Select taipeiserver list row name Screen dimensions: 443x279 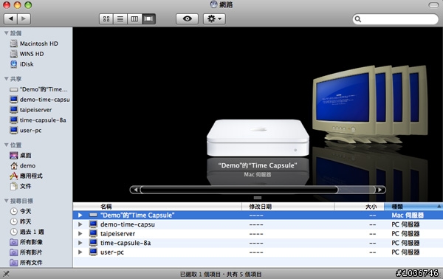pos(118,234)
